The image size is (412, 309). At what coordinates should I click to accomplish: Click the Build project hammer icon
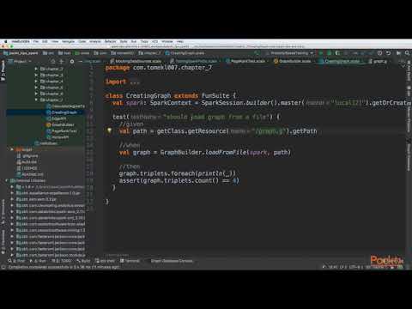click(x=257, y=53)
